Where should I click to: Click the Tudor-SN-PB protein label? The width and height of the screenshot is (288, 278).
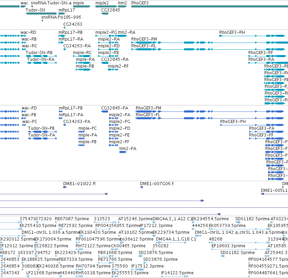41,128
